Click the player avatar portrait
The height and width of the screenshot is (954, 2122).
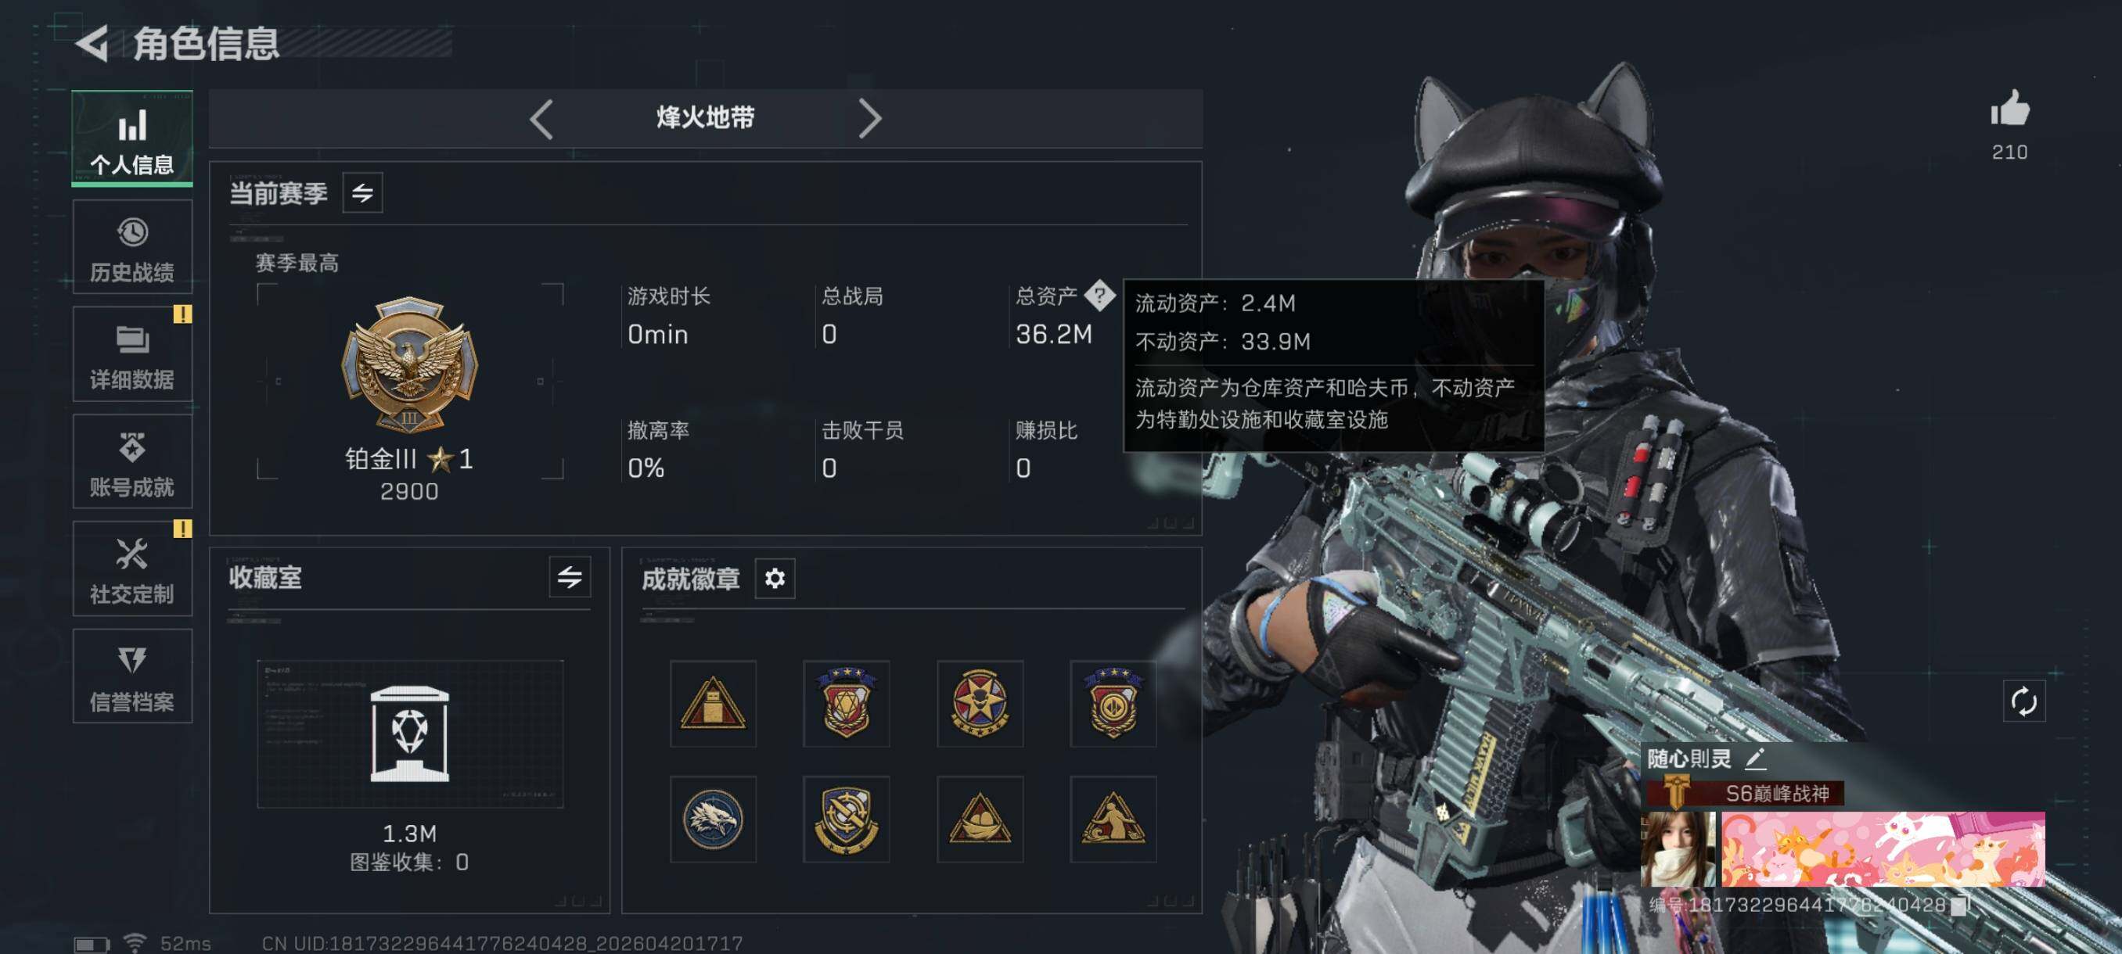tap(1679, 849)
